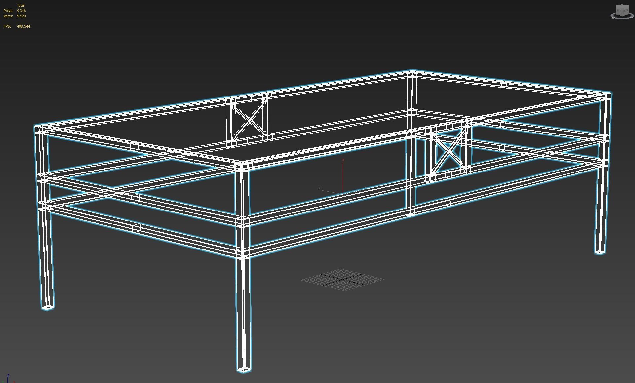Click the '488,544' FPS value

coord(23,26)
